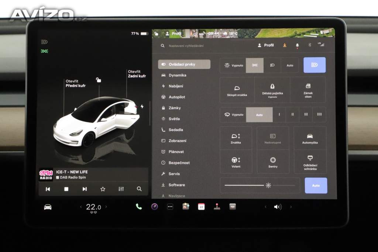Mark current station as favorite star
This screenshot has height=252, width=378.
click(103, 189)
